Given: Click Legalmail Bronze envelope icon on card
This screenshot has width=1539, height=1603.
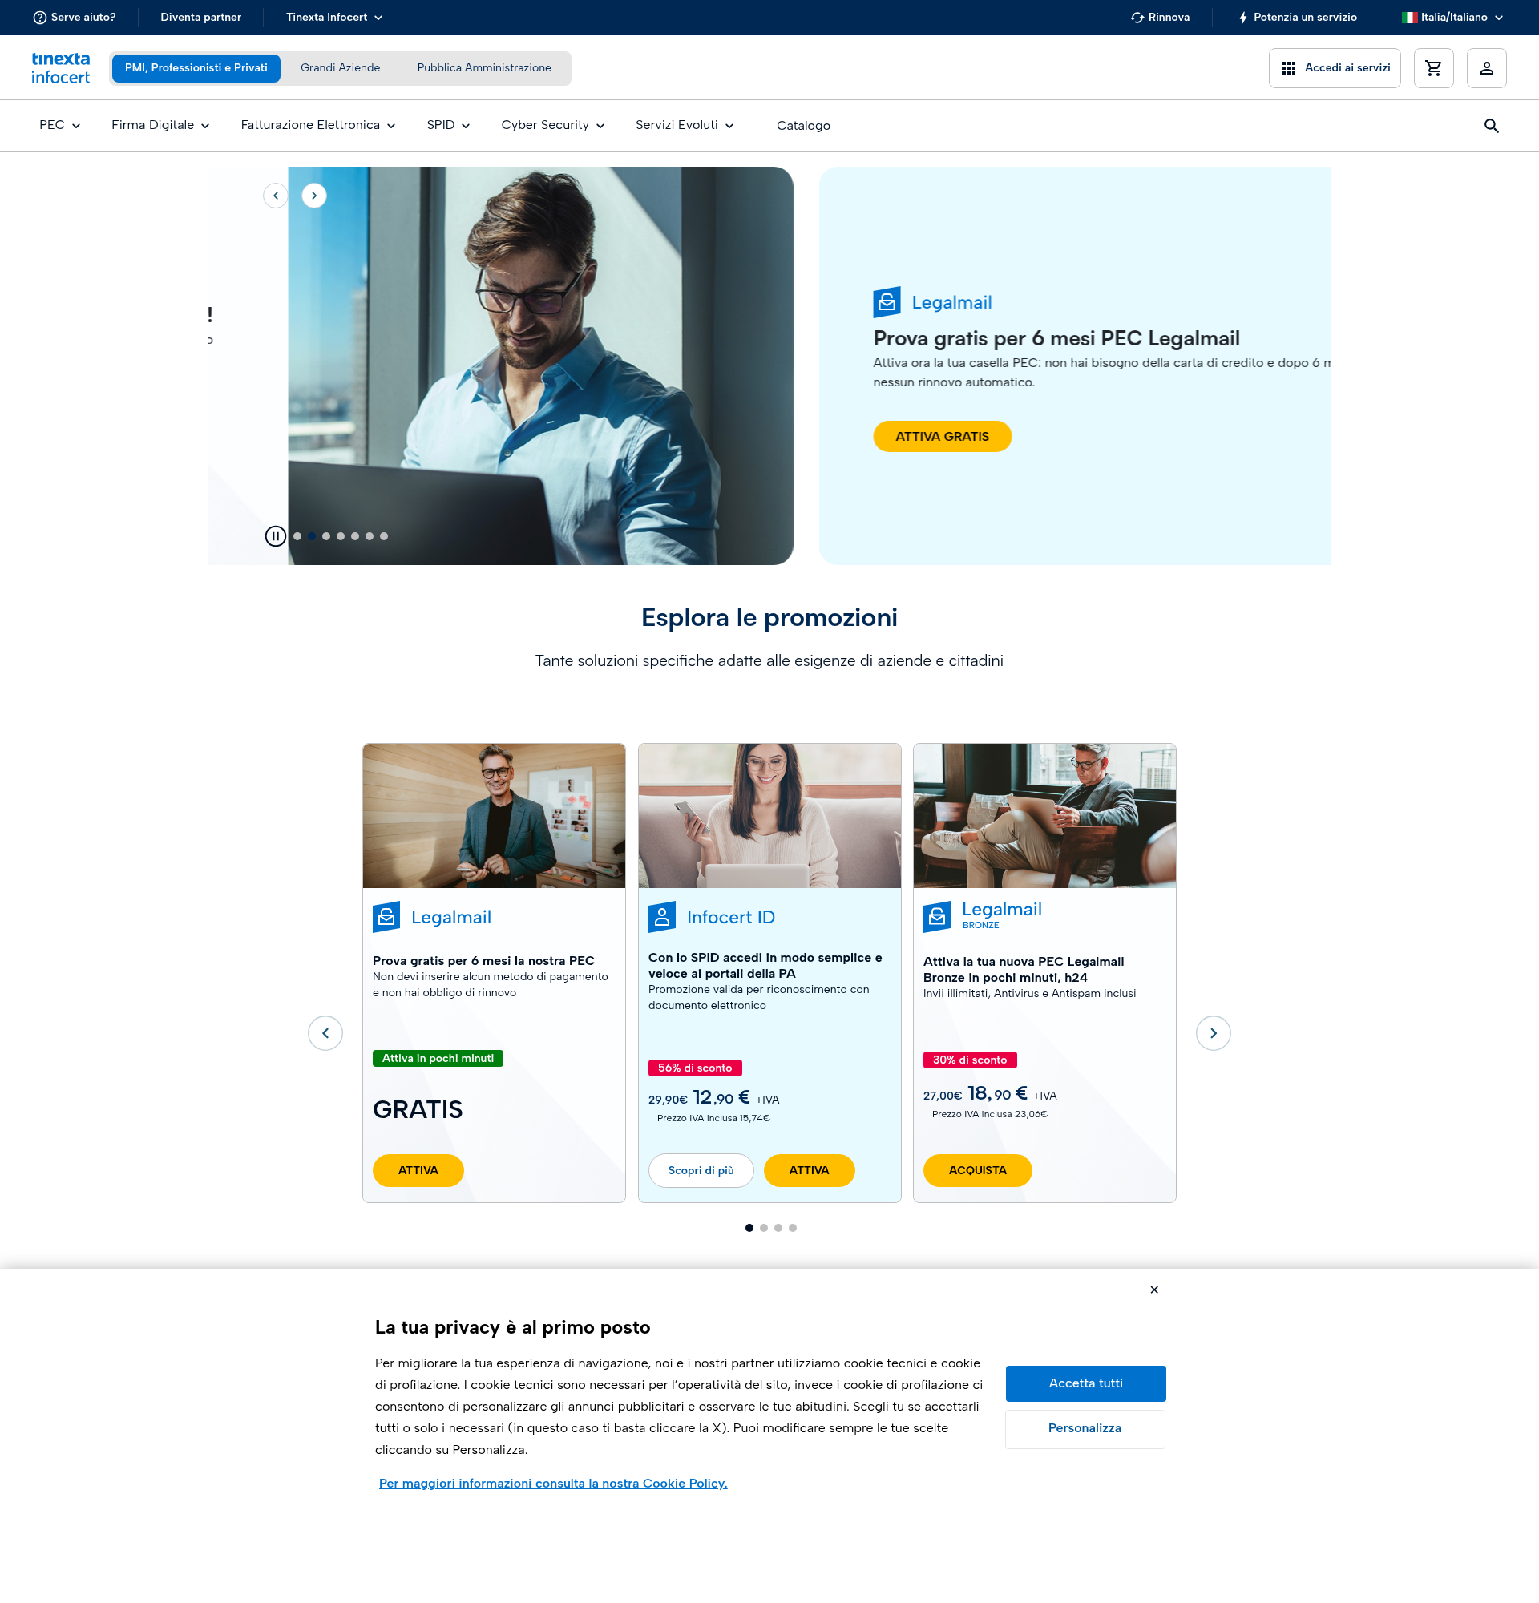Looking at the screenshot, I should (937, 918).
